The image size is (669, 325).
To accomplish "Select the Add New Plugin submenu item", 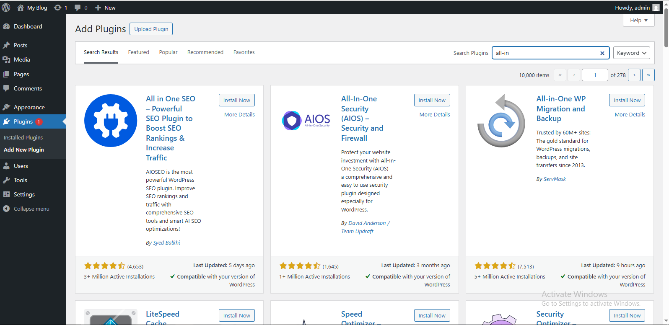I will [x=24, y=150].
